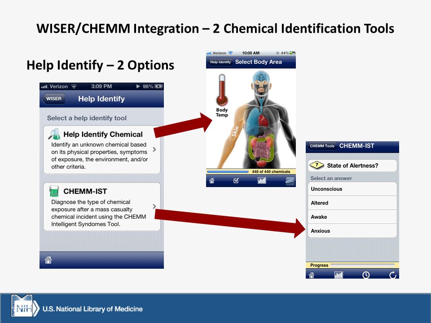
Task: Click U.S. National Library of Medicine text
Action: (92, 309)
